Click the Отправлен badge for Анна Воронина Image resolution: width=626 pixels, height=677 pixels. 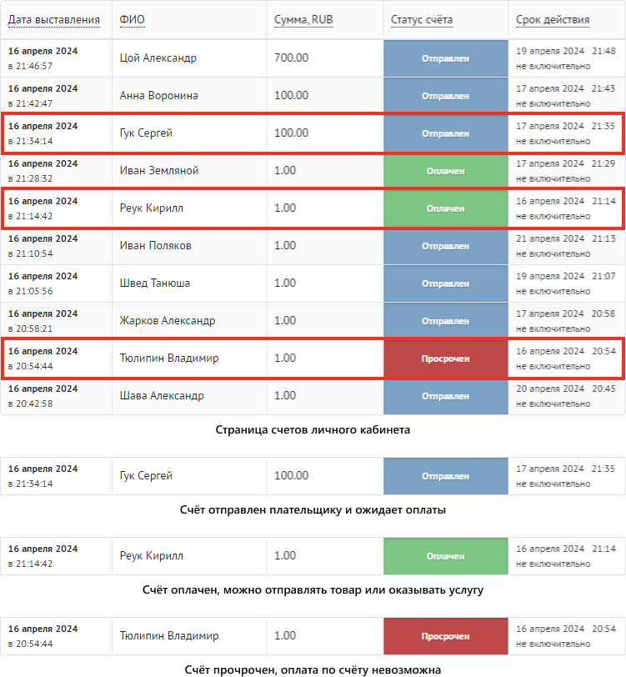pos(445,96)
